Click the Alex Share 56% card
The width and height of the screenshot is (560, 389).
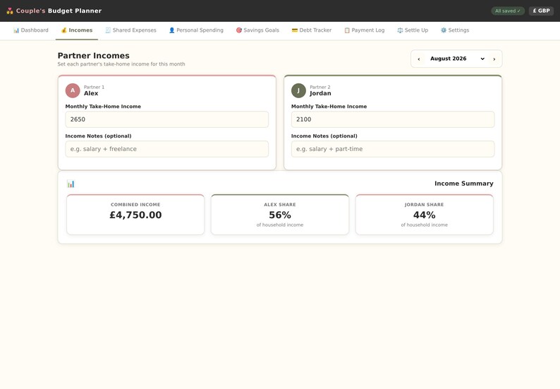pyautogui.click(x=280, y=215)
